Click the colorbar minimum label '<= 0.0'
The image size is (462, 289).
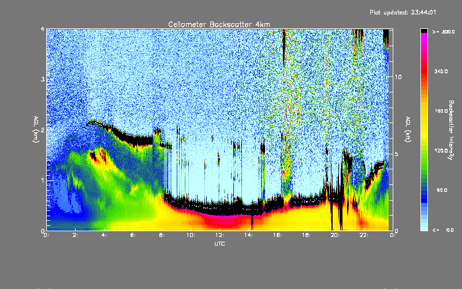tap(443, 229)
